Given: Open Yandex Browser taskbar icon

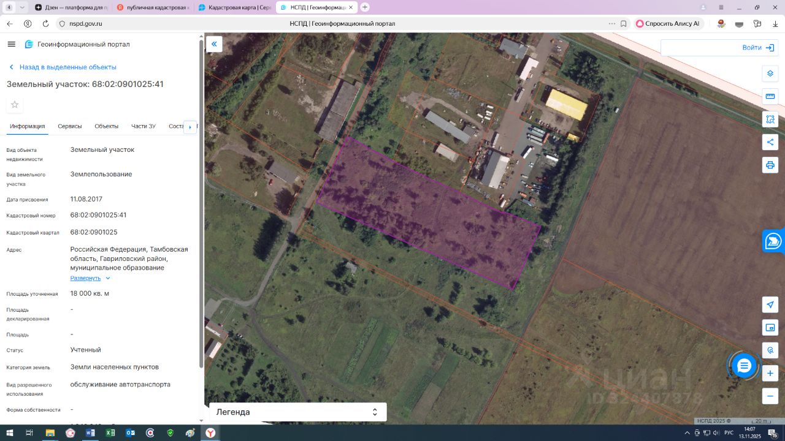Looking at the screenshot, I should (210, 433).
